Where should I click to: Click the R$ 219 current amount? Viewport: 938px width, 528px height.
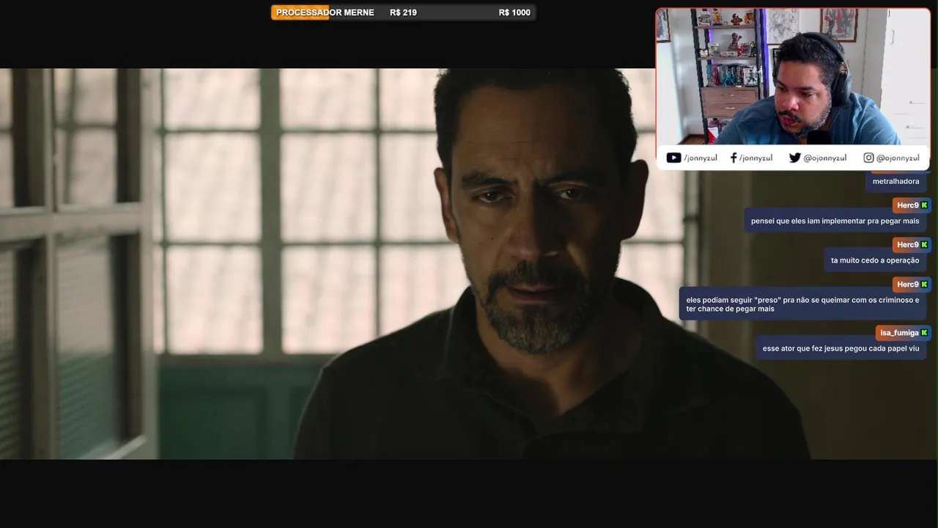click(403, 12)
